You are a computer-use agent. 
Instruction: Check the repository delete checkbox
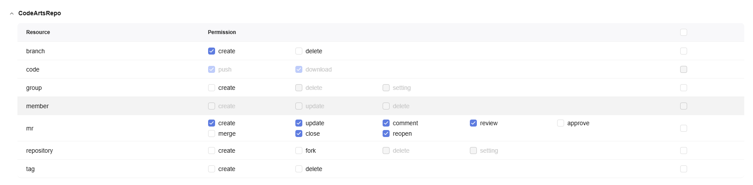(x=386, y=151)
